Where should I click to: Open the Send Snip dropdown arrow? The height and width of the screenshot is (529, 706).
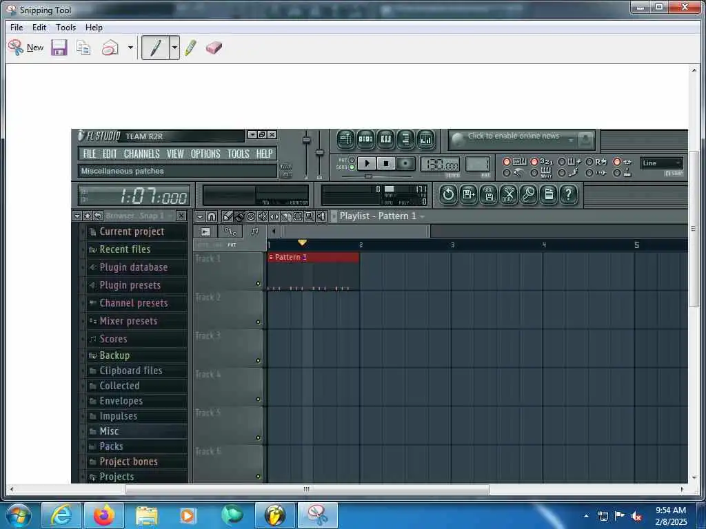pyautogui.click(x=130, y=48)
